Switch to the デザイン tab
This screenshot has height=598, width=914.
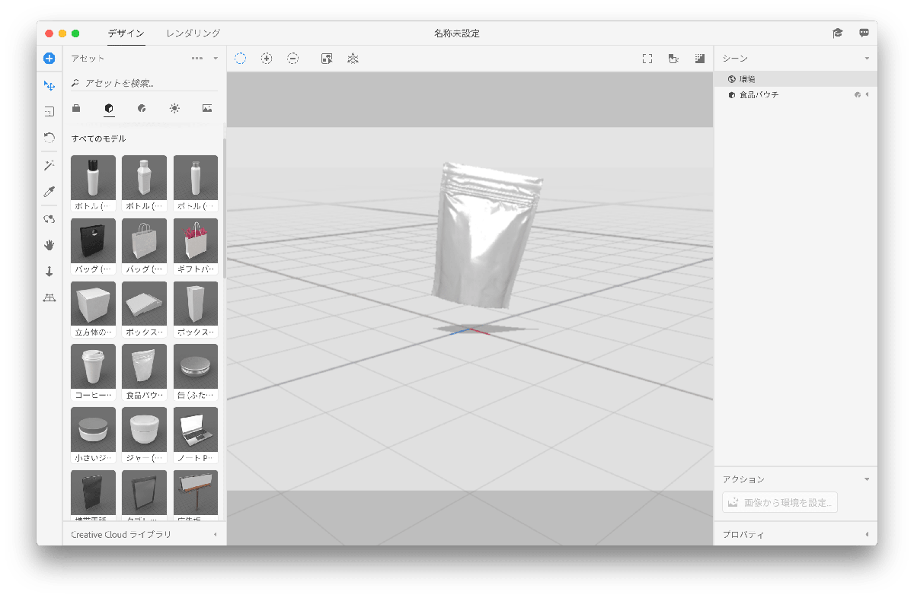(x=126, y=33)
